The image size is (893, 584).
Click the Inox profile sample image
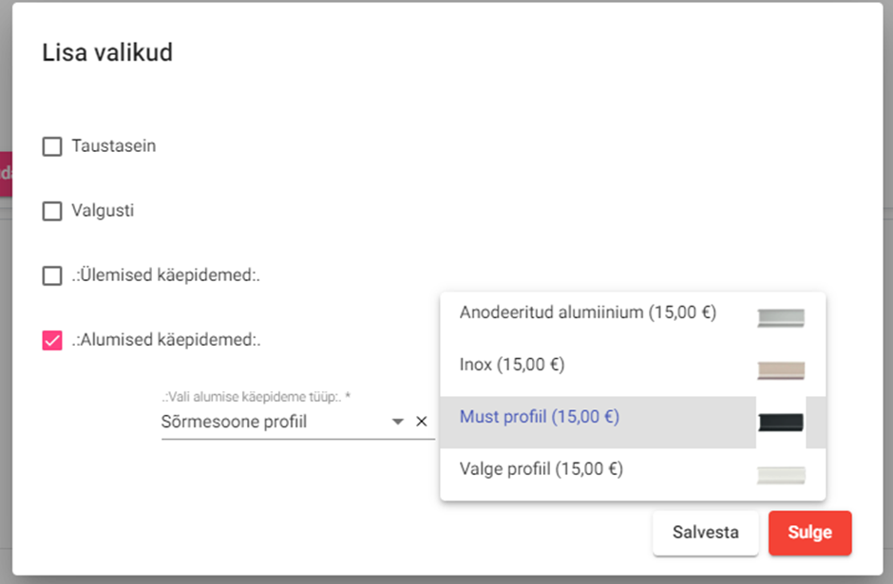click(781, 370)
